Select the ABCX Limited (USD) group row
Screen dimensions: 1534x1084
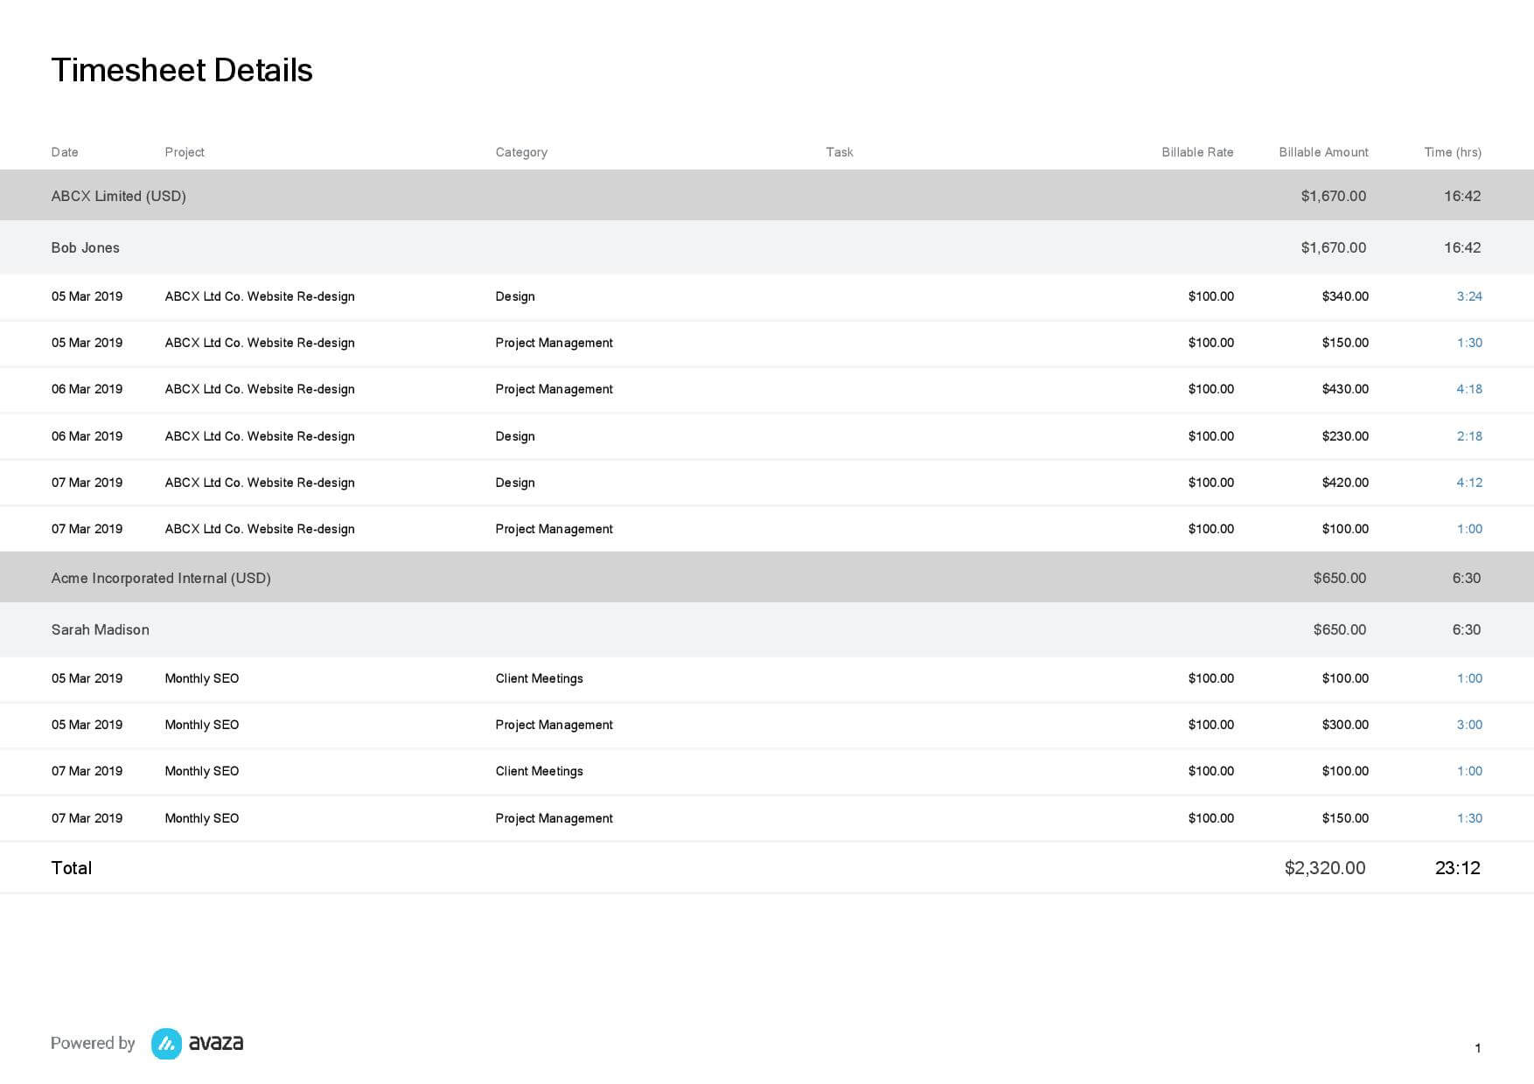click(767, 196)
